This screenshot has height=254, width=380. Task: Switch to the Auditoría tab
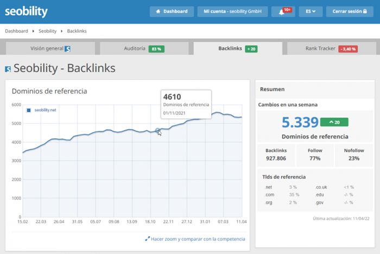pyautogui.click(x=144, y=48)
